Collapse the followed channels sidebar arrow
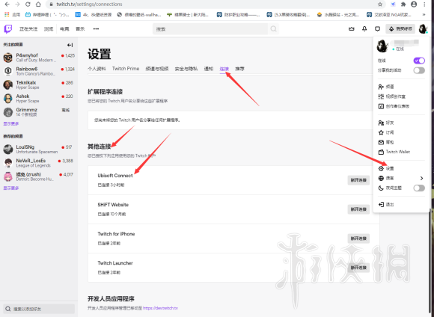The image size is (434, 317). (70, 45)
